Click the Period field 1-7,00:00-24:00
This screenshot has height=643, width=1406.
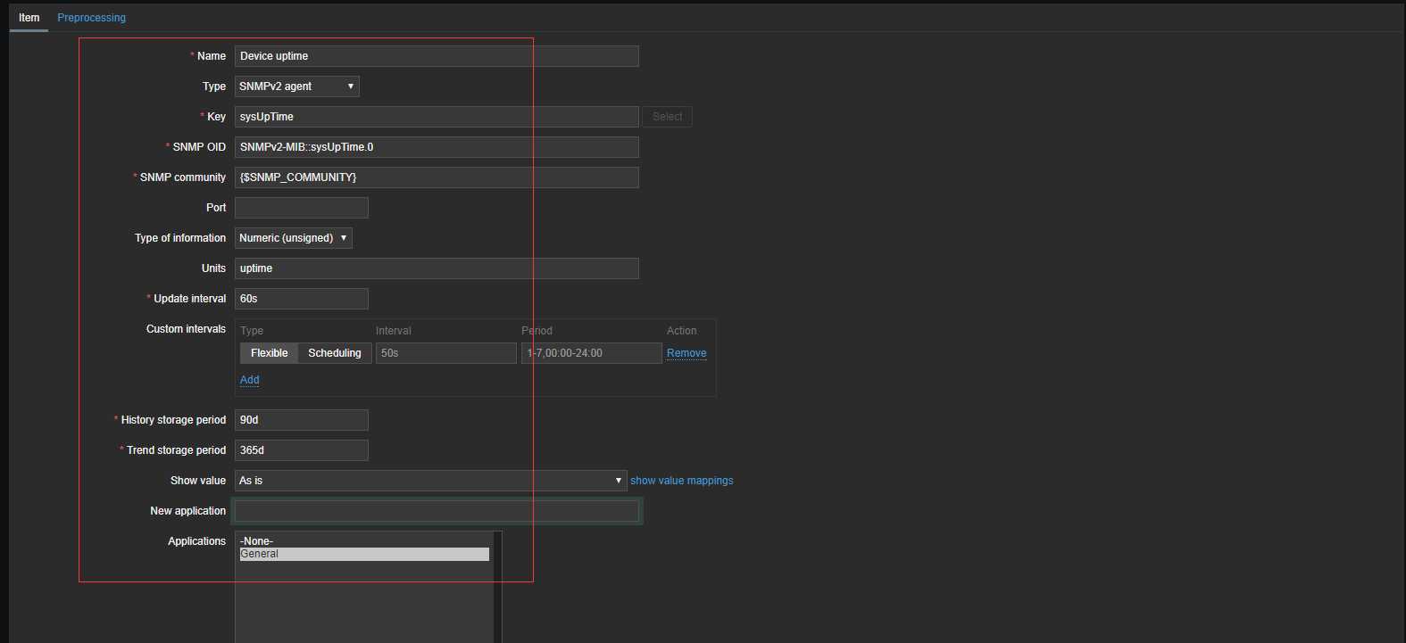(x=591, y=353)
